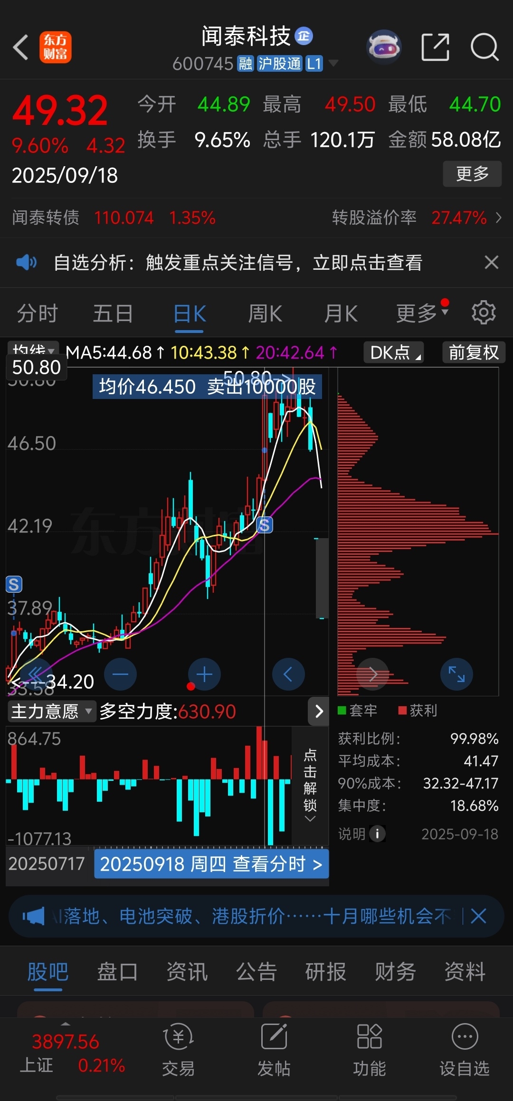Expand chart to fullscreen icon

[x=456, y=674]
